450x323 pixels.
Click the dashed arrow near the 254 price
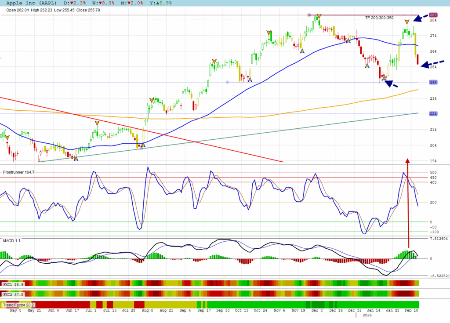pyautogui.click(x=432, y=64)
